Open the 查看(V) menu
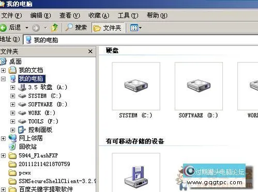This screenshot has height=192, width=258. pyautogui.click(x=70, y=15)
